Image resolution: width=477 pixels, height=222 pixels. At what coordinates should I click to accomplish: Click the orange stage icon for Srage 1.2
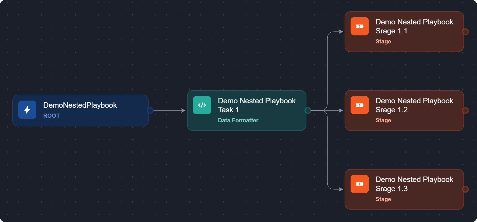point(359,105)
